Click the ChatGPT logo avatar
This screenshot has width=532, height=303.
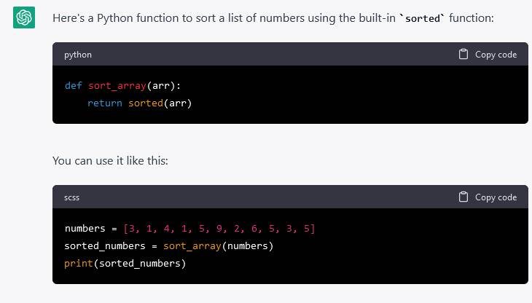24,17
